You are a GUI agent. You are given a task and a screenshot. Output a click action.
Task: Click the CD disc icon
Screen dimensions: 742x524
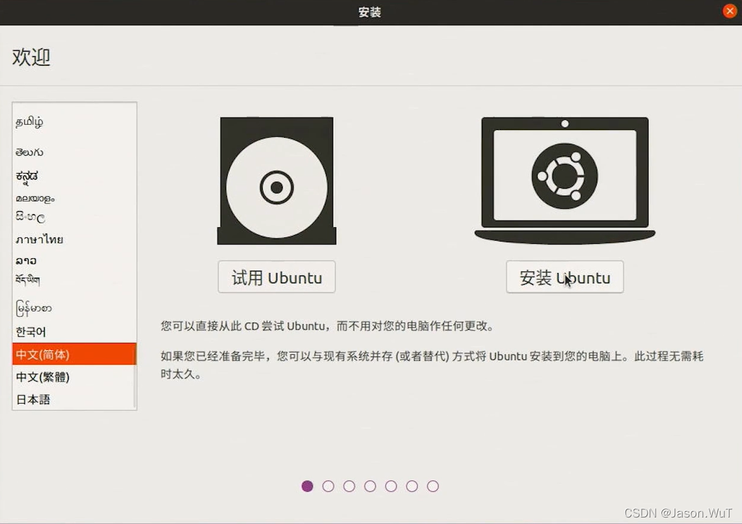pos(277,181)
